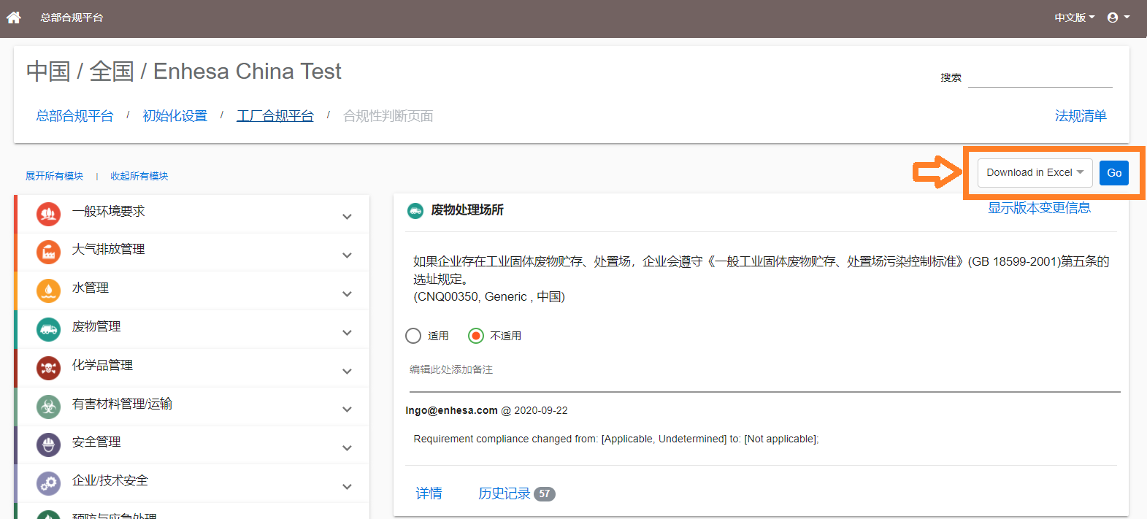Image resolution: width=1147 pixels, height=519 pixels.
Task: Open the Download in Excel dropdown
Action: tap(1035, 173)
